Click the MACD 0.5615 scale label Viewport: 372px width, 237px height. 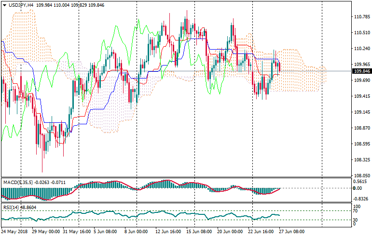coord(360,182)
